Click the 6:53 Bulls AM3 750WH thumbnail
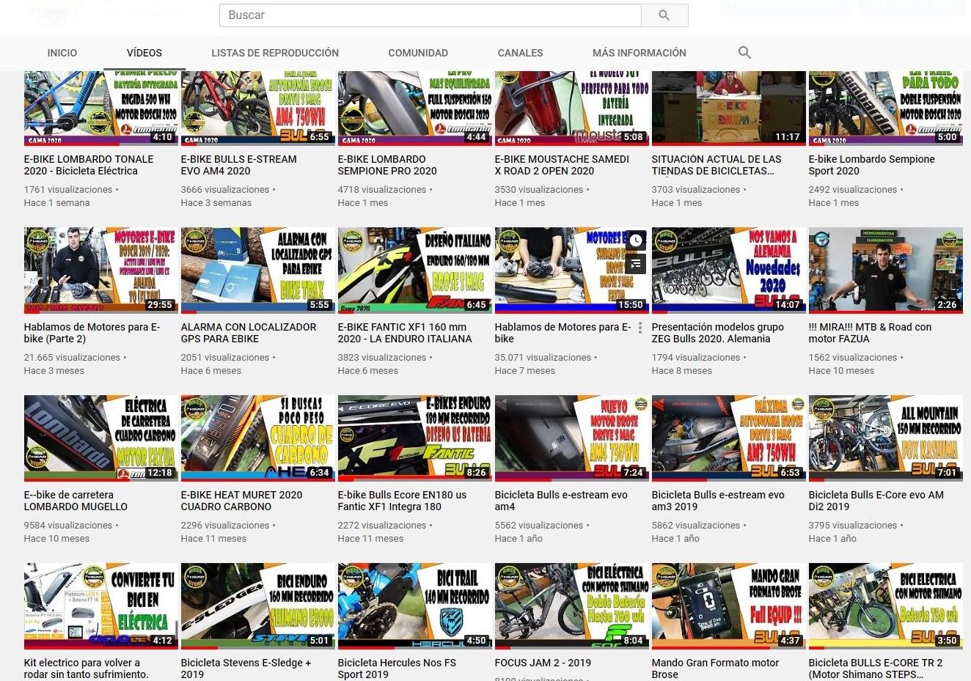Screen dimensions: 971x681 (729, 438)
